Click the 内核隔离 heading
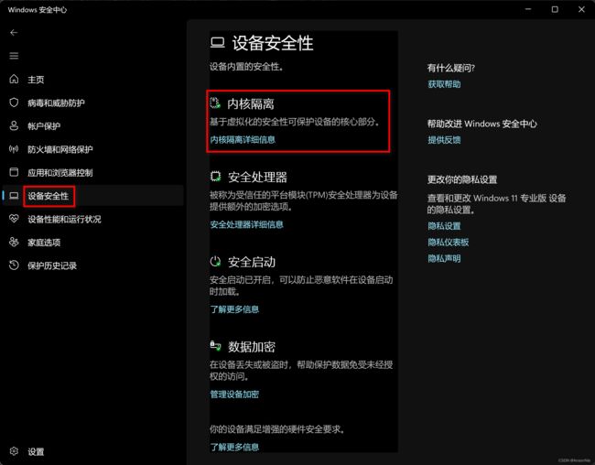595x465 pixels. pyautogui.click(x=251, y=103)
